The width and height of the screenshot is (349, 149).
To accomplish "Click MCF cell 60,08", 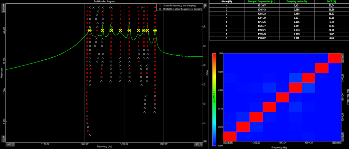I will click(331, 30).
